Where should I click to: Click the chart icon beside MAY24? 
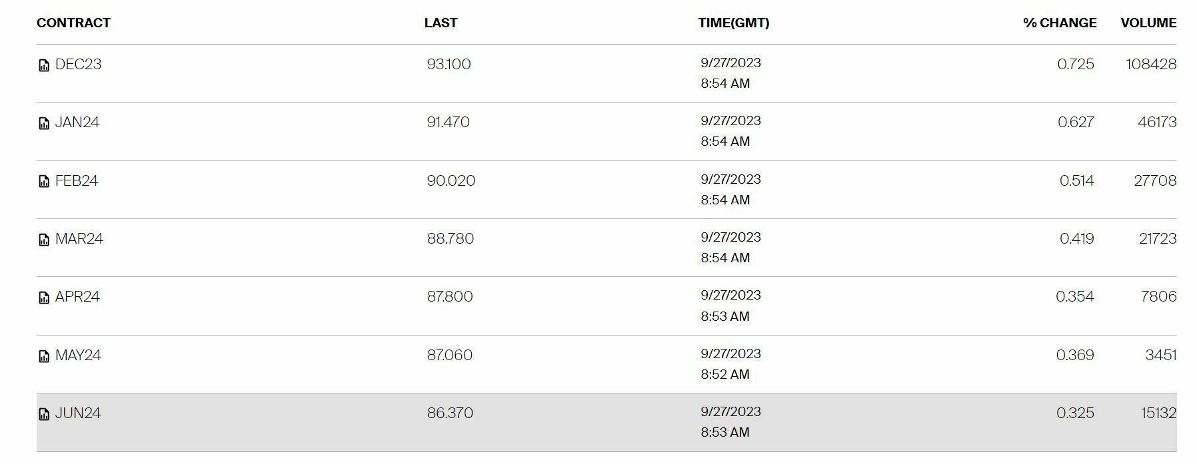coord(44,356)
